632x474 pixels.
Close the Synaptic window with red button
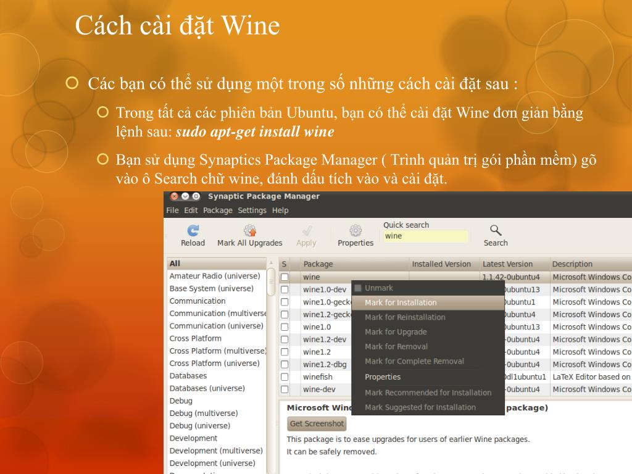pos(174,196)
